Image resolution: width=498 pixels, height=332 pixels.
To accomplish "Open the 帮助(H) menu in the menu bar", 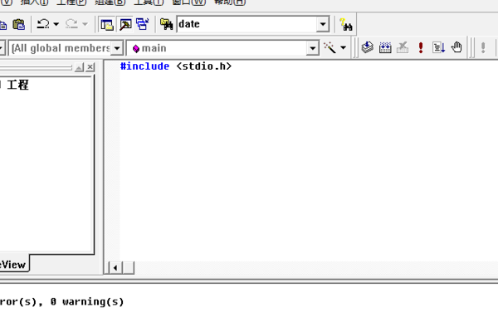I will click(230, 2).
